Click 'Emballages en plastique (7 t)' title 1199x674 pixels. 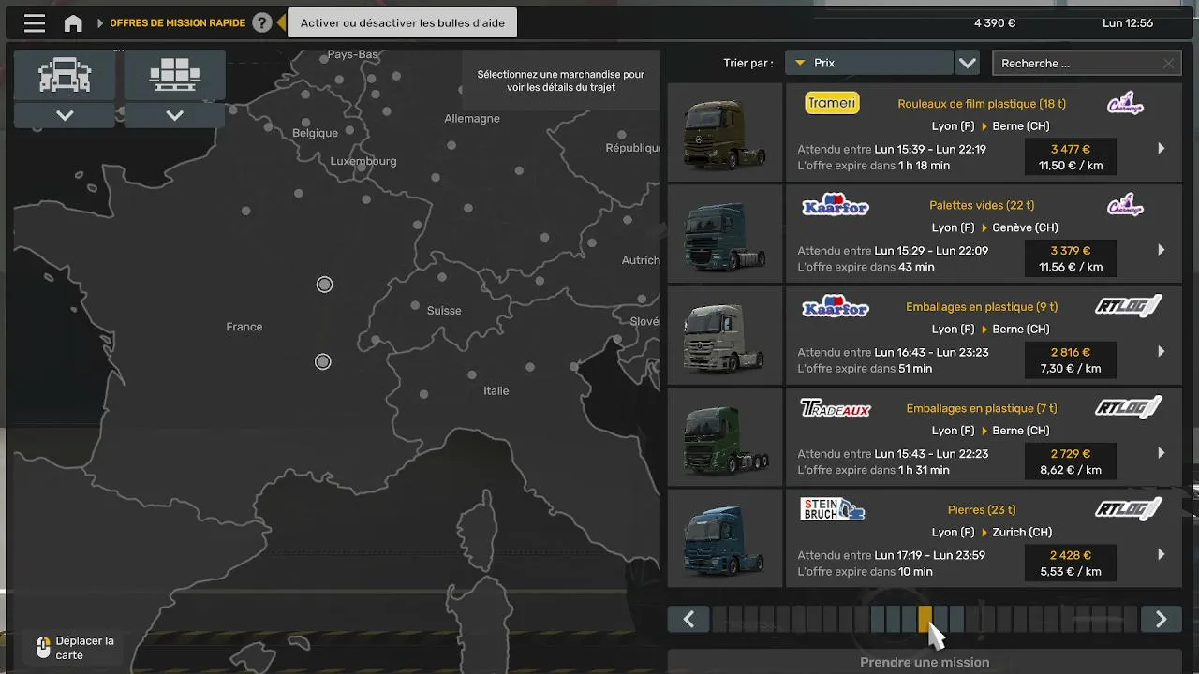point(982,408)
